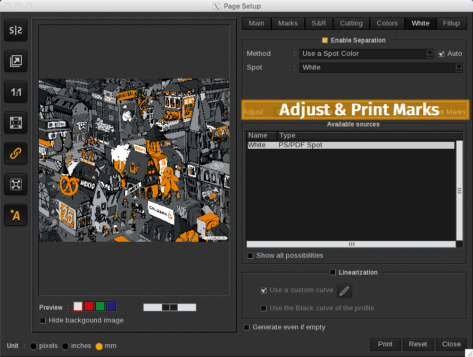Click the open in external window icon
Screen dimensions: 473x357
pos(16,61)
